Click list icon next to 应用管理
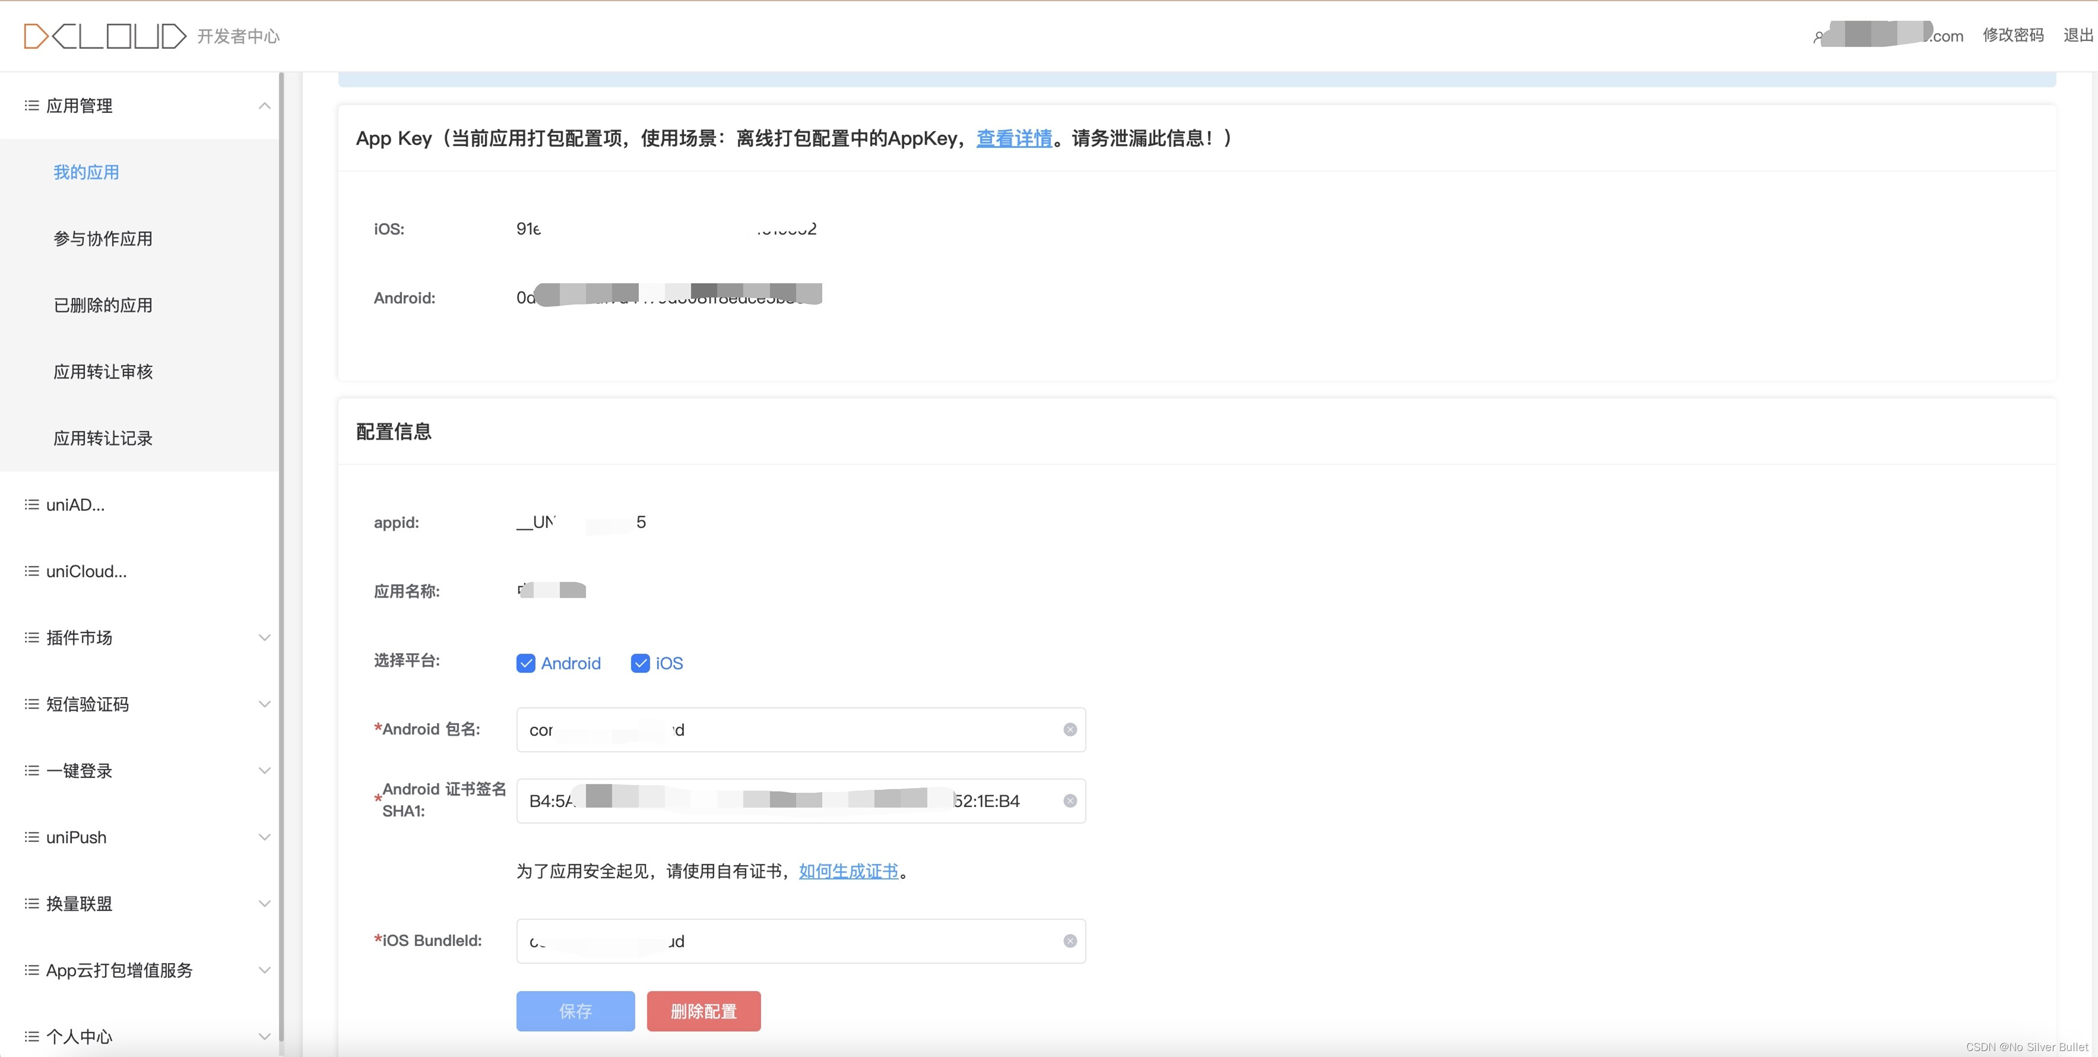2098x1057 pixels. (32, 105)
